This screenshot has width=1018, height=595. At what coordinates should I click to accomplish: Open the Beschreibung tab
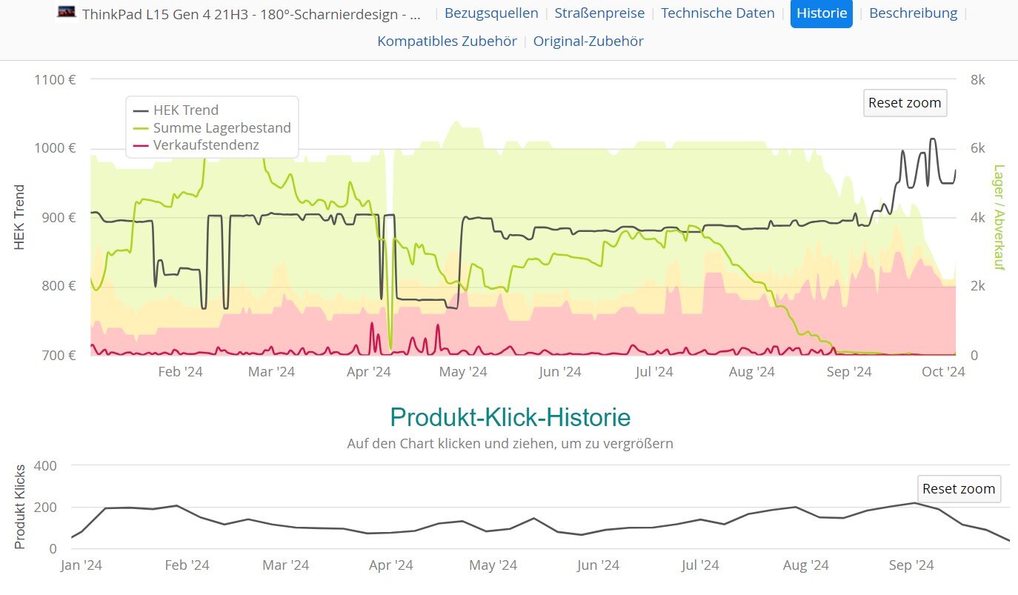pos(913,13)
